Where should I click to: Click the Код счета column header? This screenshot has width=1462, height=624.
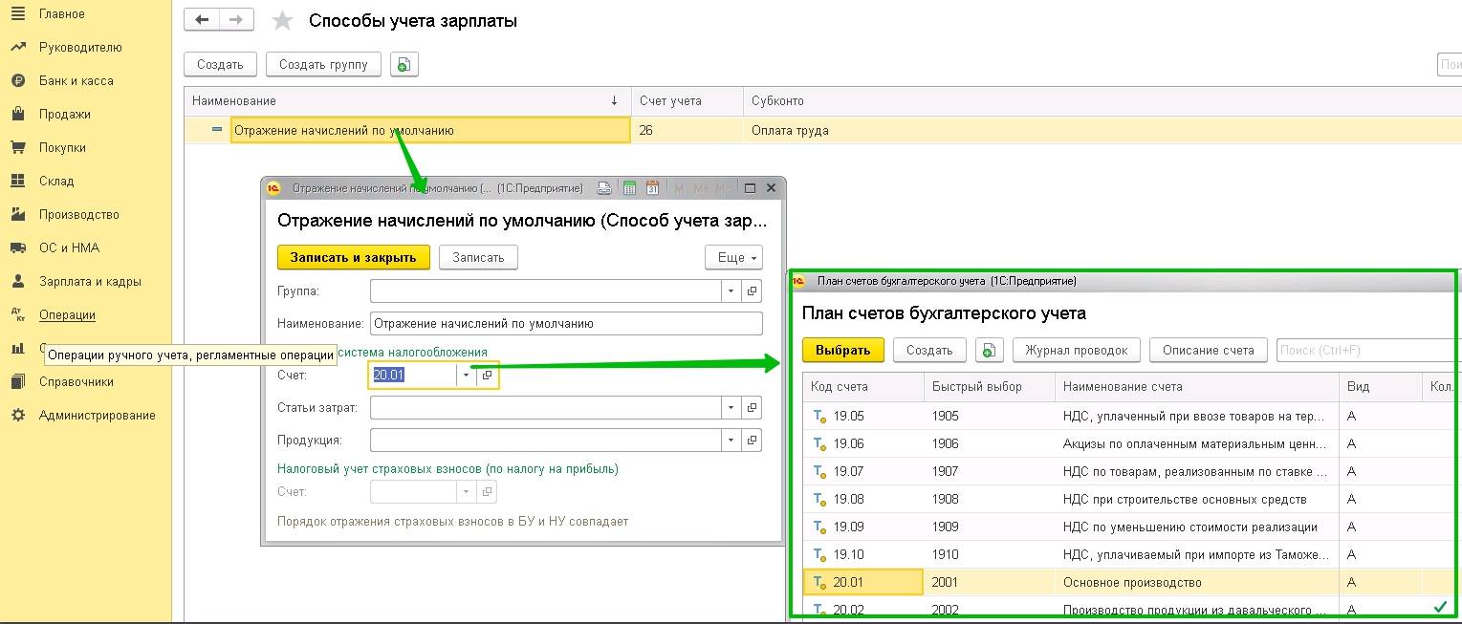[863, 387]
